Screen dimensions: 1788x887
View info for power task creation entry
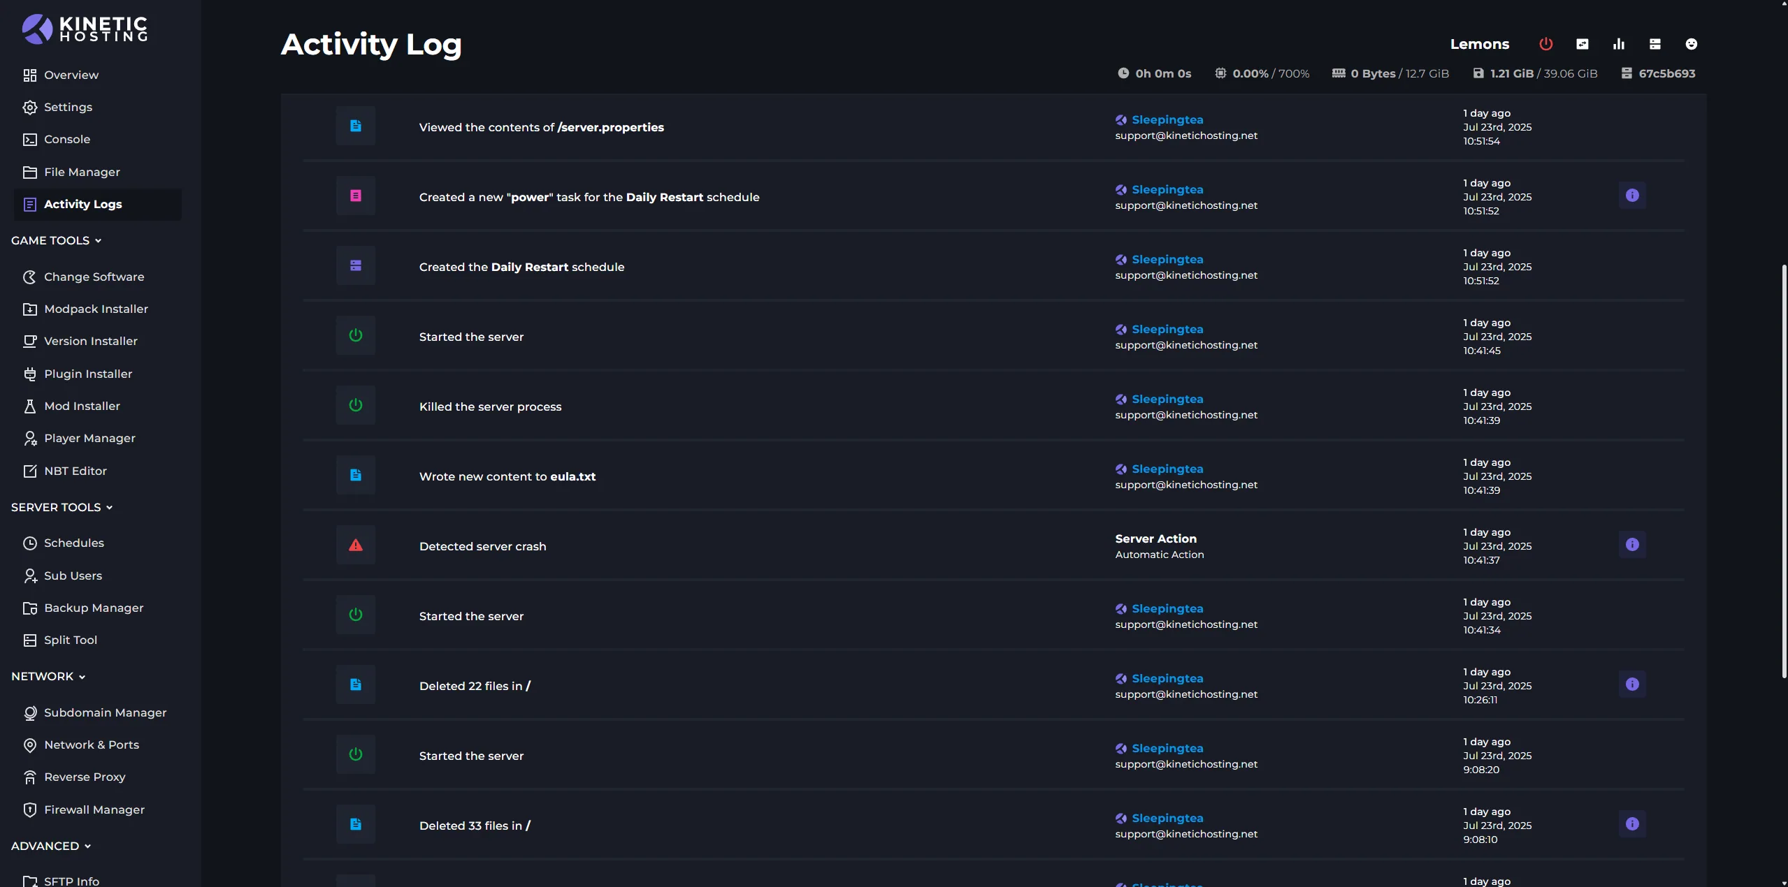pos(1632,196)
